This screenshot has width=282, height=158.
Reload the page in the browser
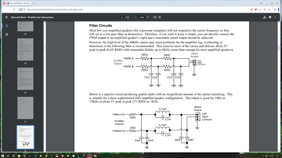[x=14, y=9]
